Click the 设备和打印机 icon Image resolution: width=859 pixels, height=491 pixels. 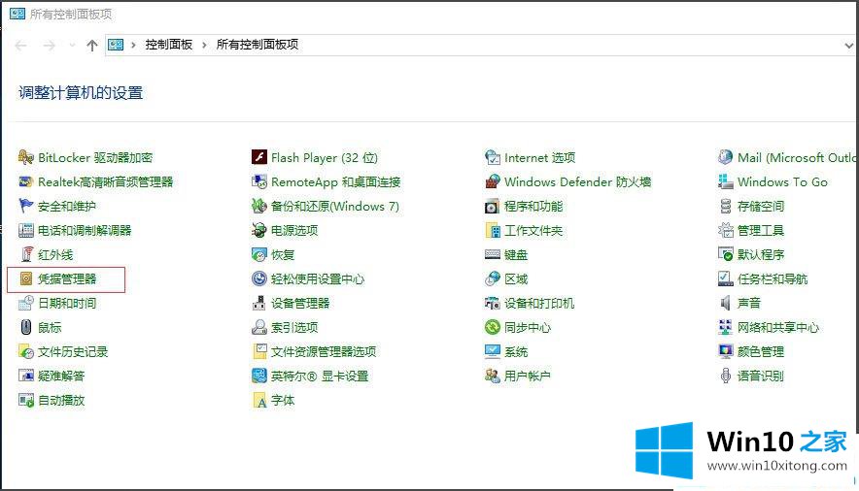[493, 303]
